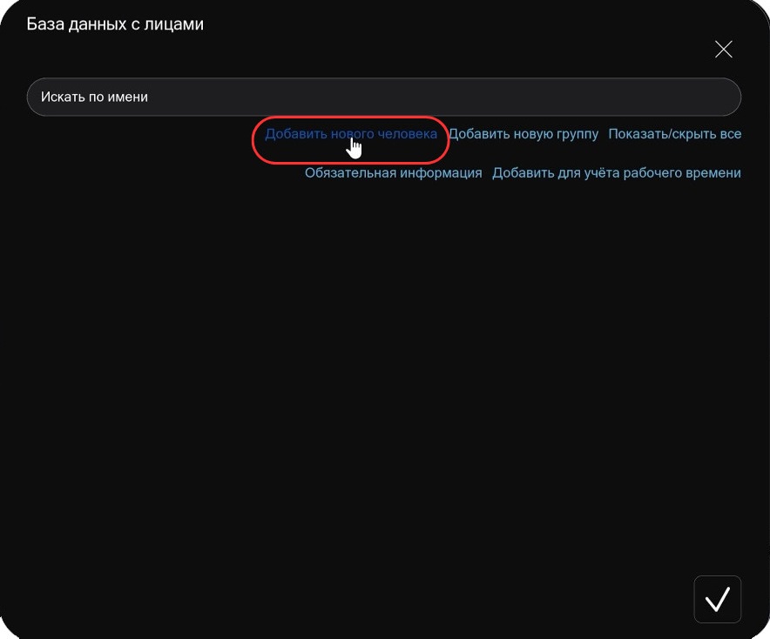This screenshot has height=639, width=770.
Task: Open 'Добавить нового человека' link
Action: coord(351,134)
